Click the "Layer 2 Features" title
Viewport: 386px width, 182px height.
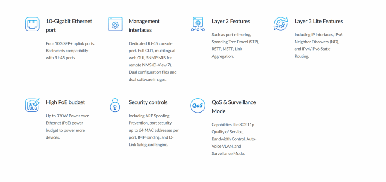(x=231, y=21)
